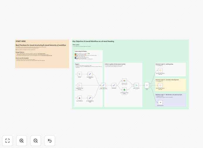Viewport: 203px width, 148px height.
Task: Click the red plus beside the Manual trigger
Action: tap(76, 74)
